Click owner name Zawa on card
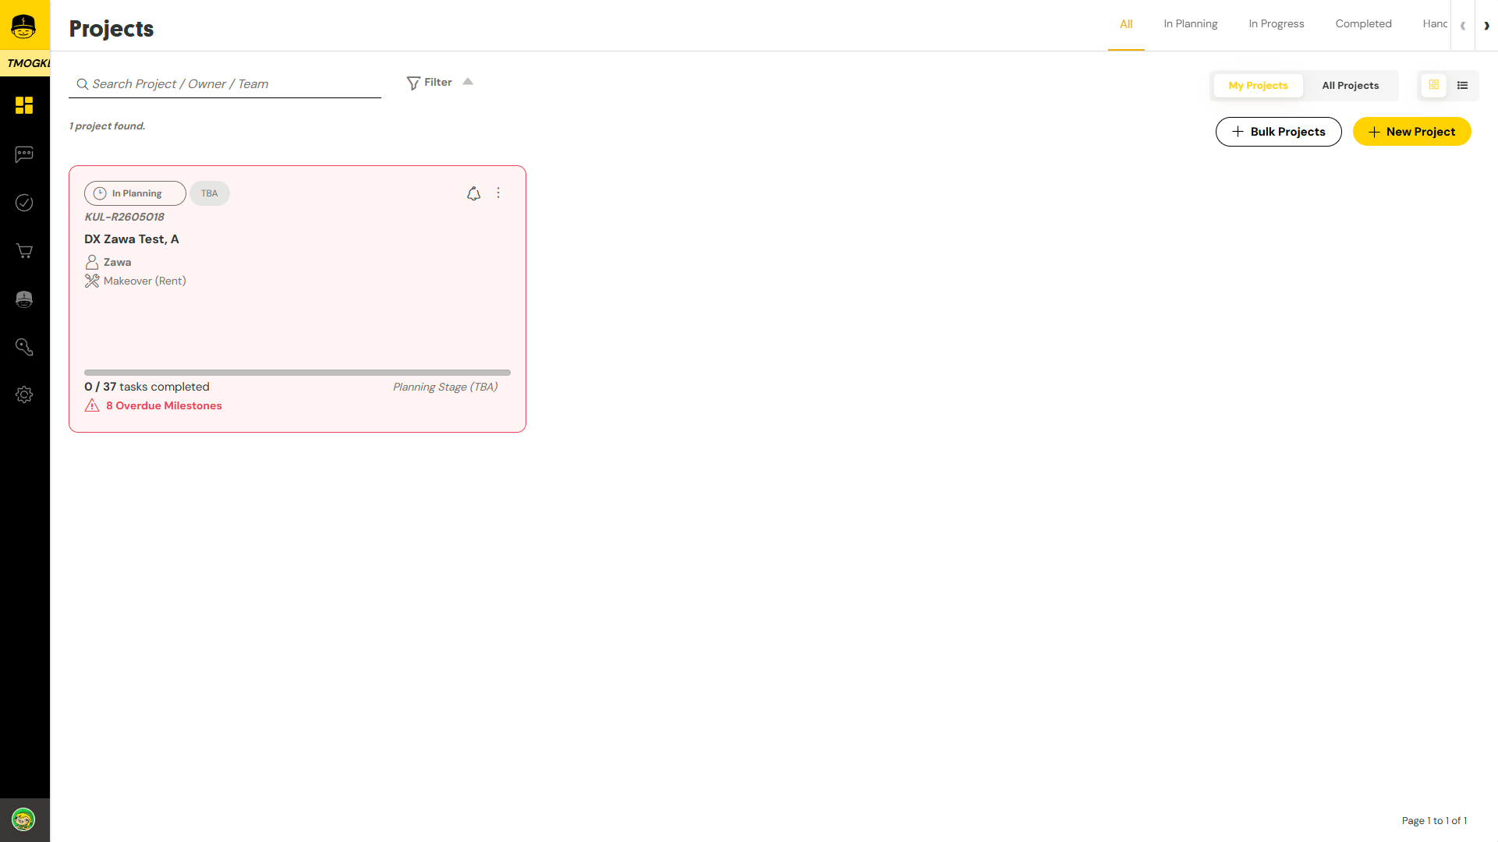 [117, 263]
